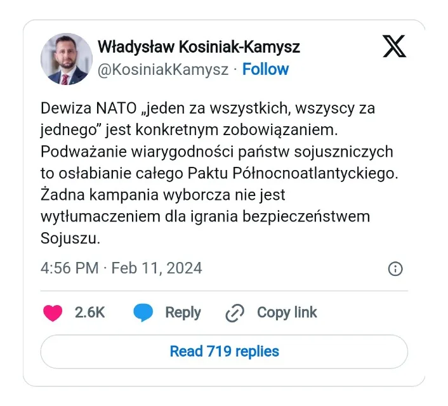Follow @KosiniakKamysz
The height and width of the screenshot is (406, 448).
point(265,69)
